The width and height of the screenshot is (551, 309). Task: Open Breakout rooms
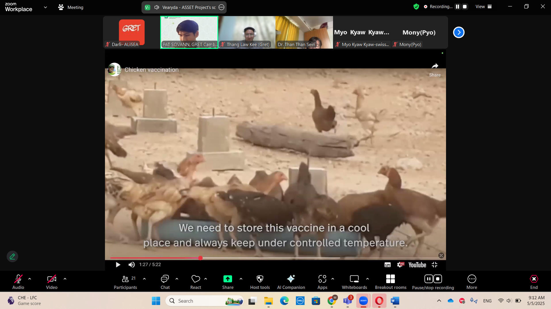[x=390, y=282]
